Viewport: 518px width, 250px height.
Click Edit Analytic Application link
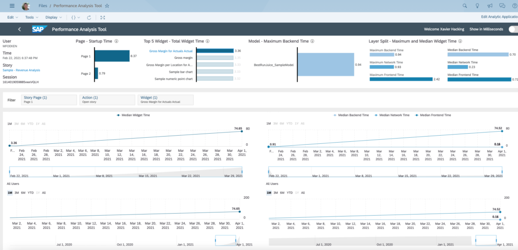pos(499,17)
